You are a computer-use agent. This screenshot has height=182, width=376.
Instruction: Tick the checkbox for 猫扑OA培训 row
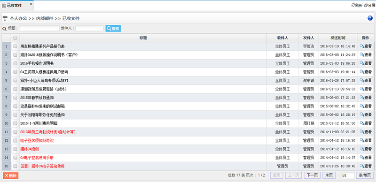pyautogui.click(x=16, y=149)
